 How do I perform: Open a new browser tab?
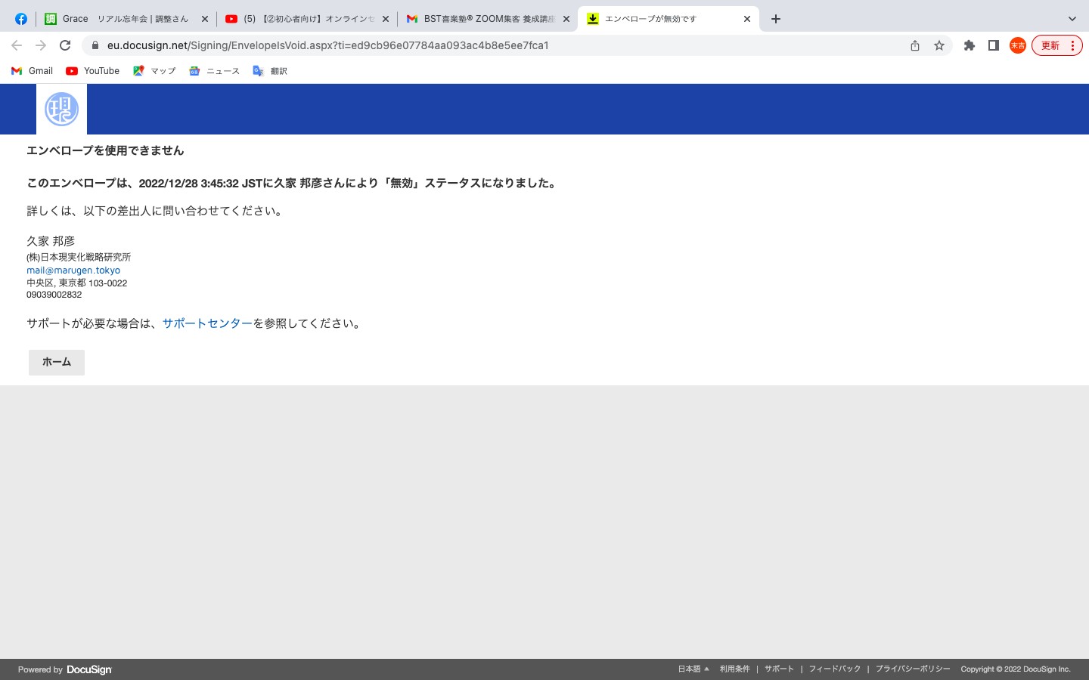(775, 19)
